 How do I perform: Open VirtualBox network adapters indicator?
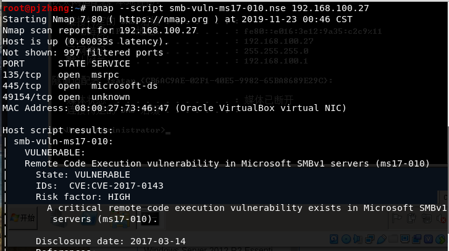[x=370, y=239]
